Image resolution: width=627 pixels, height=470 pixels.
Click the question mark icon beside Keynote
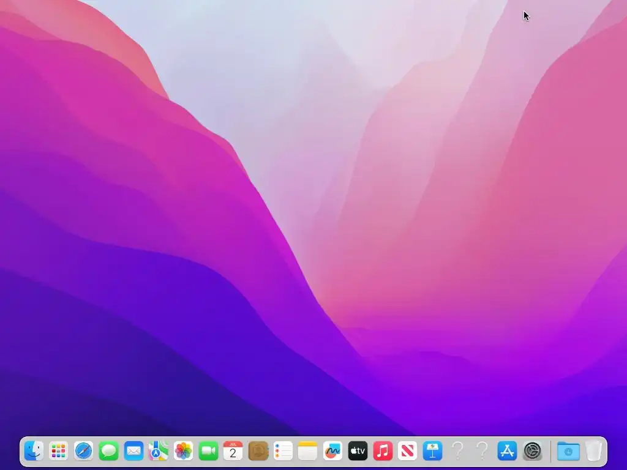click(457, 451)
